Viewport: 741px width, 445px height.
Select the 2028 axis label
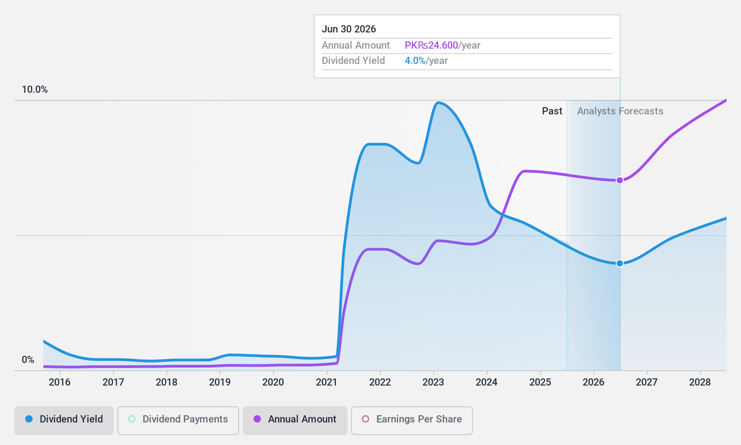(700, 382)
